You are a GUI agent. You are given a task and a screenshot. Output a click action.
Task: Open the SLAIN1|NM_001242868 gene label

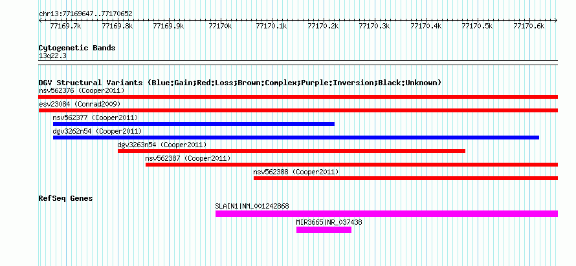tap(252, 206)
